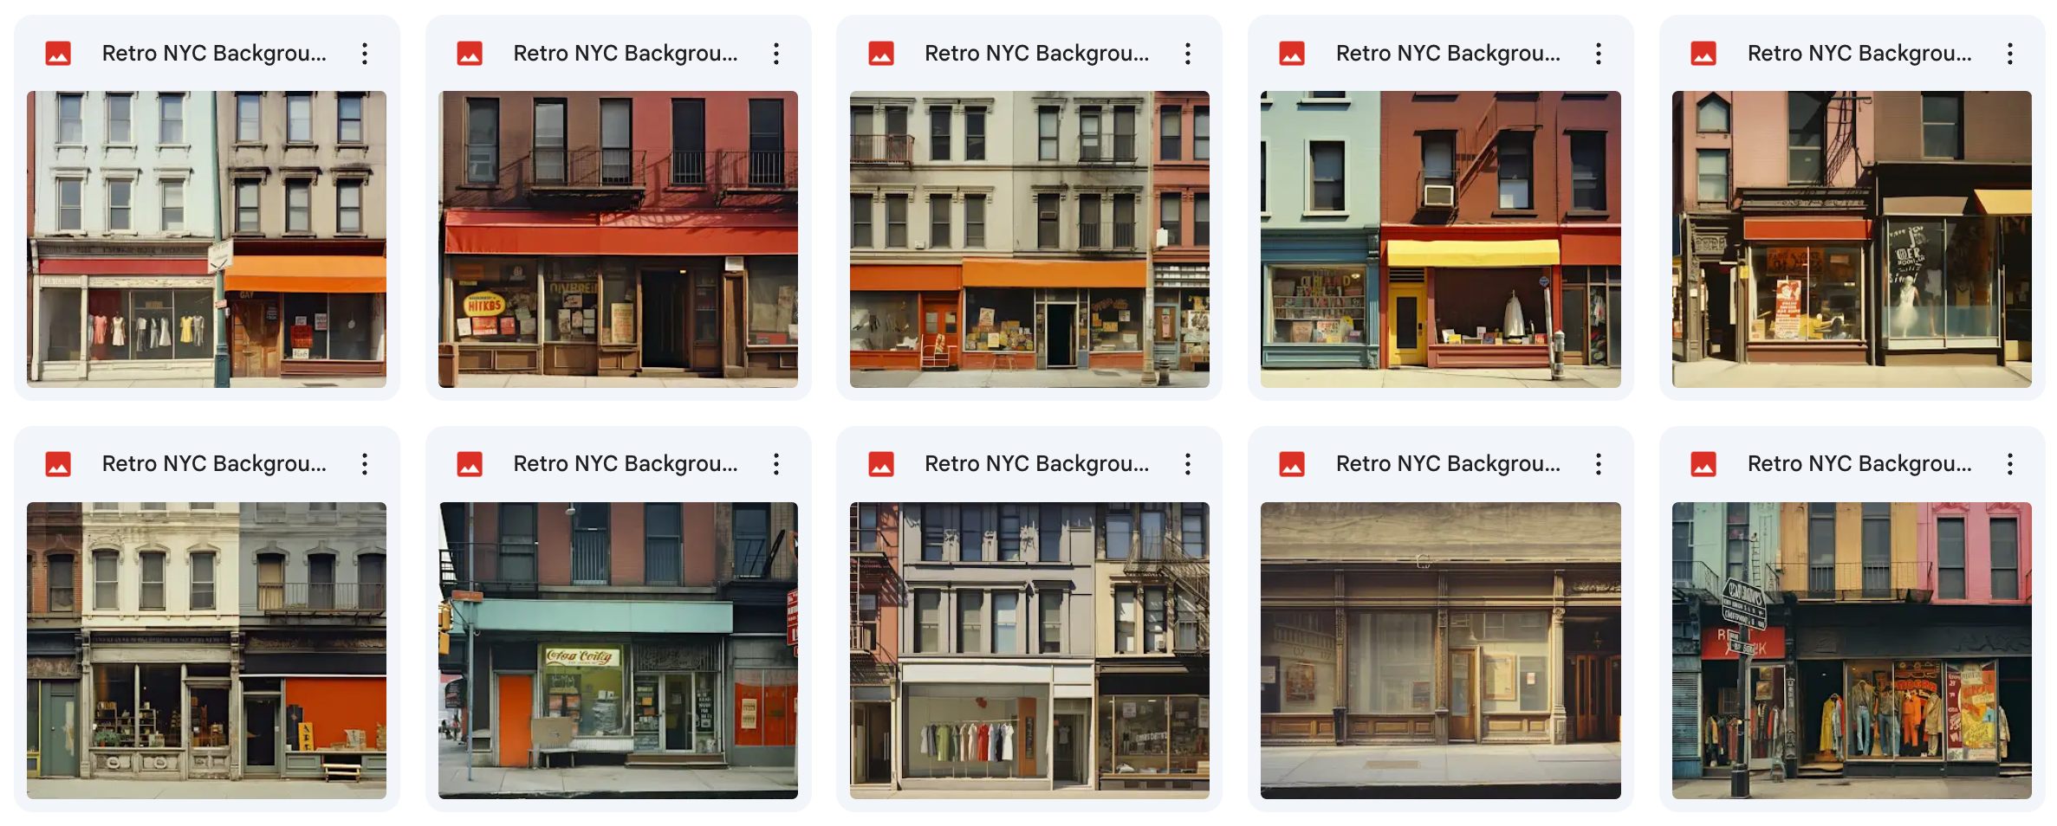Click image type icon of grey building orange-door file
The image size is (2057, 826).
[x=881, y=54]
